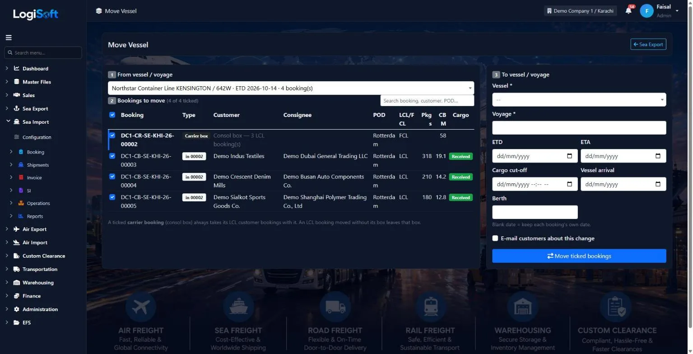693x354 pixels.
Task: Toggle the select-all bookings header checkbox
Action: [112, 115]
